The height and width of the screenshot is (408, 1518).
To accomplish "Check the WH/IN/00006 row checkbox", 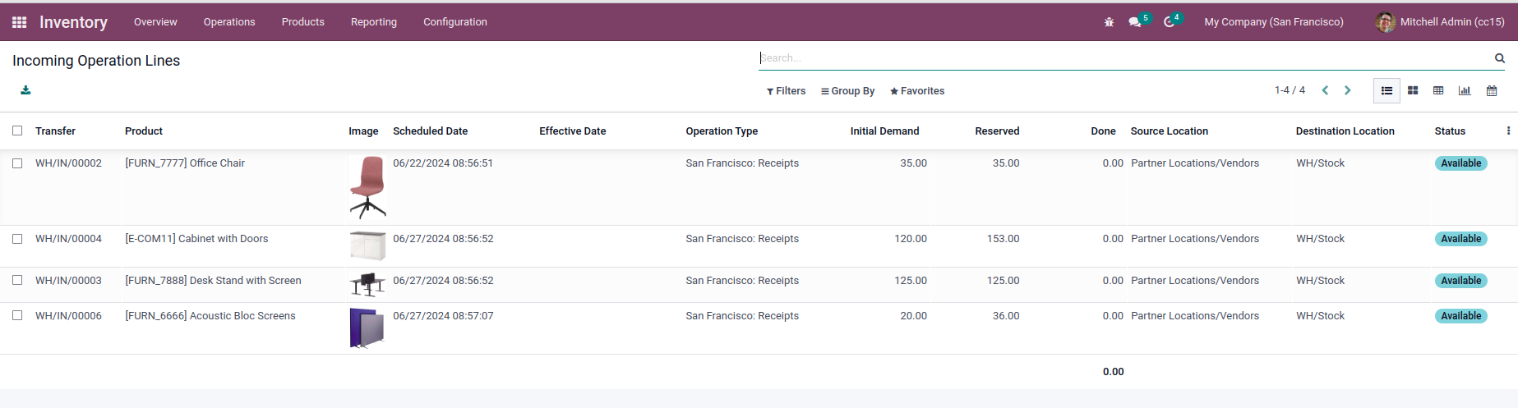I will coord(17,316).
